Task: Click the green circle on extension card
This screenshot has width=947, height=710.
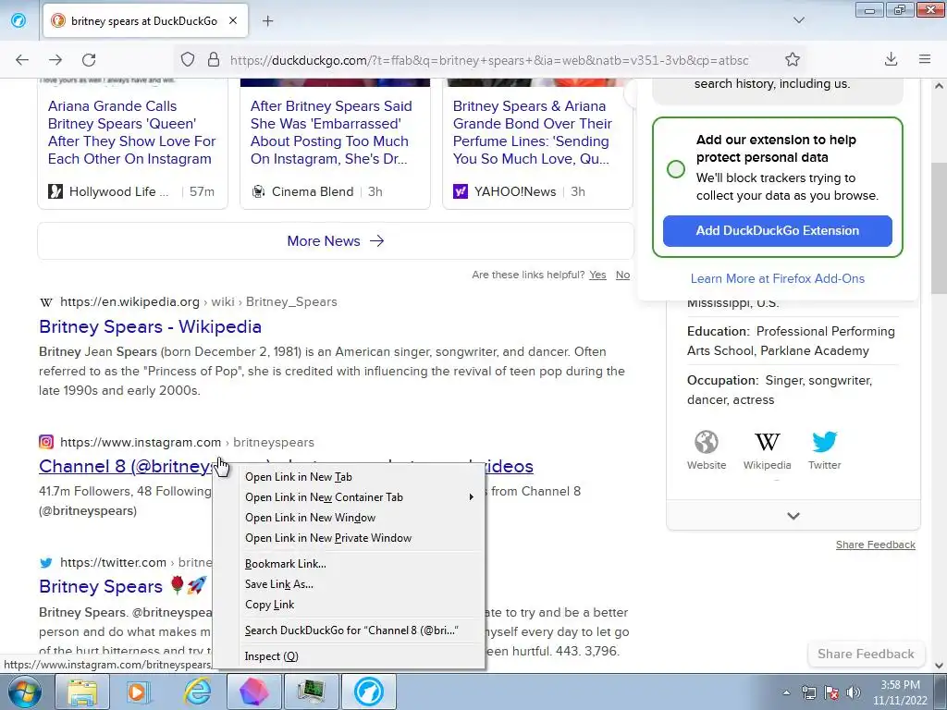Action: [x=676, y=169]
